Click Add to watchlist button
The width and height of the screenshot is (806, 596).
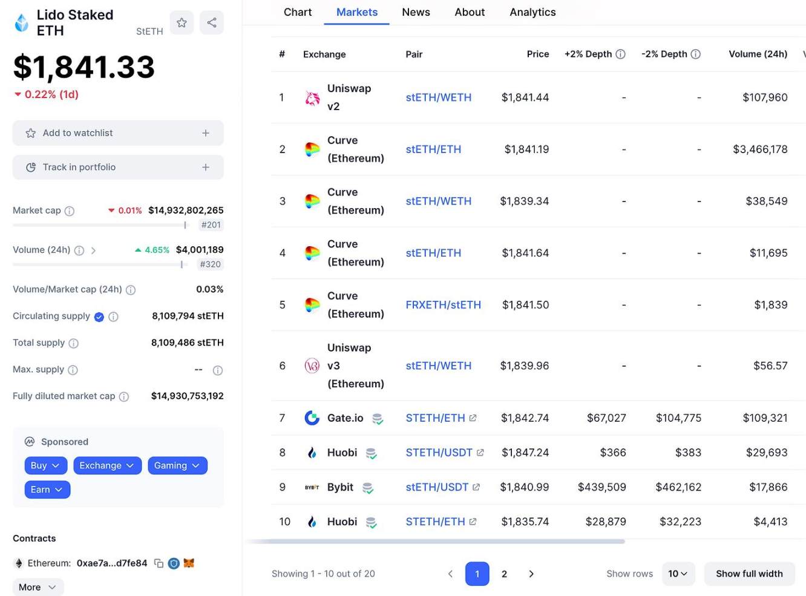point(118,133)
